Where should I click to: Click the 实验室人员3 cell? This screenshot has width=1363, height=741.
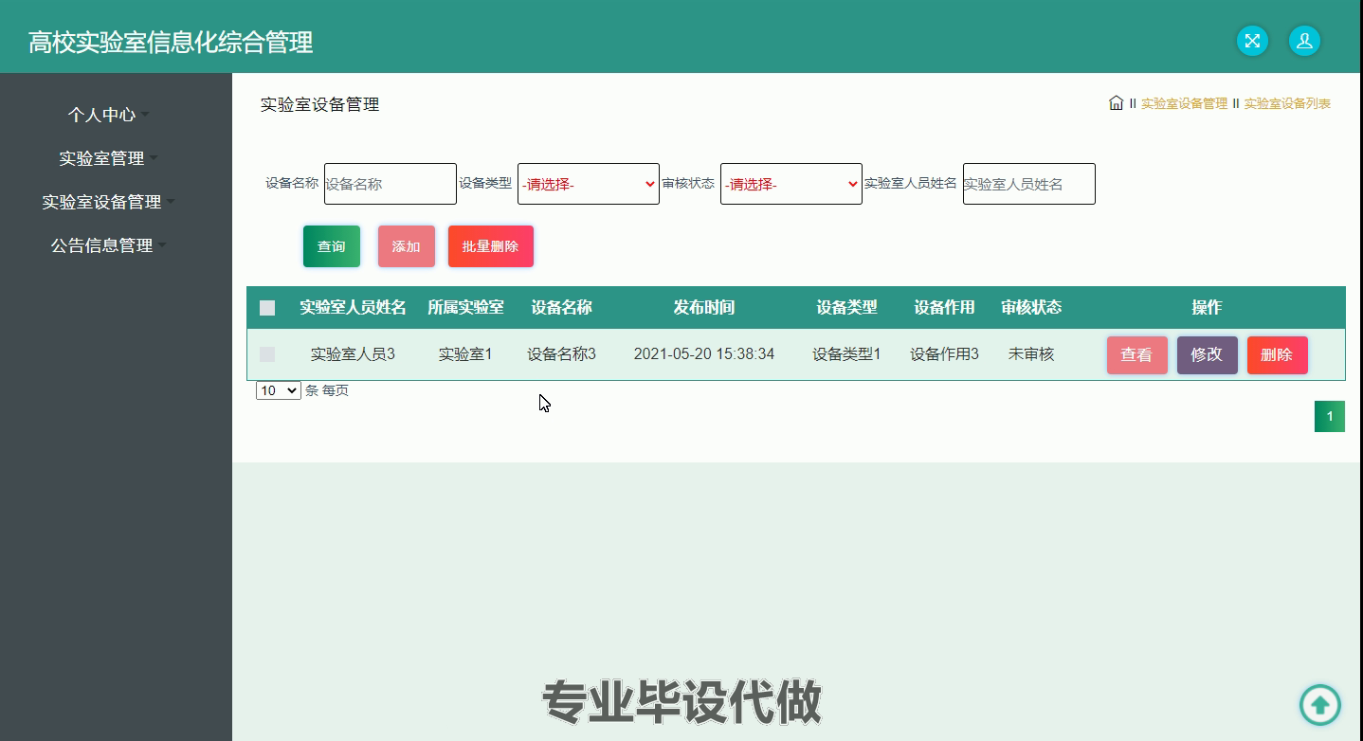(x=353, y=354)
